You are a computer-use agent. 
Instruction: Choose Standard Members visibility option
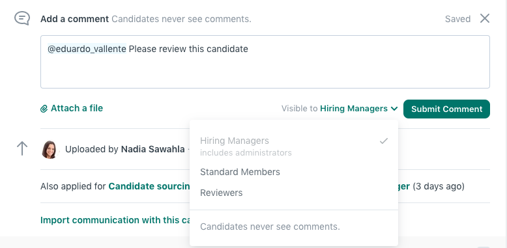tap(294, 172)
